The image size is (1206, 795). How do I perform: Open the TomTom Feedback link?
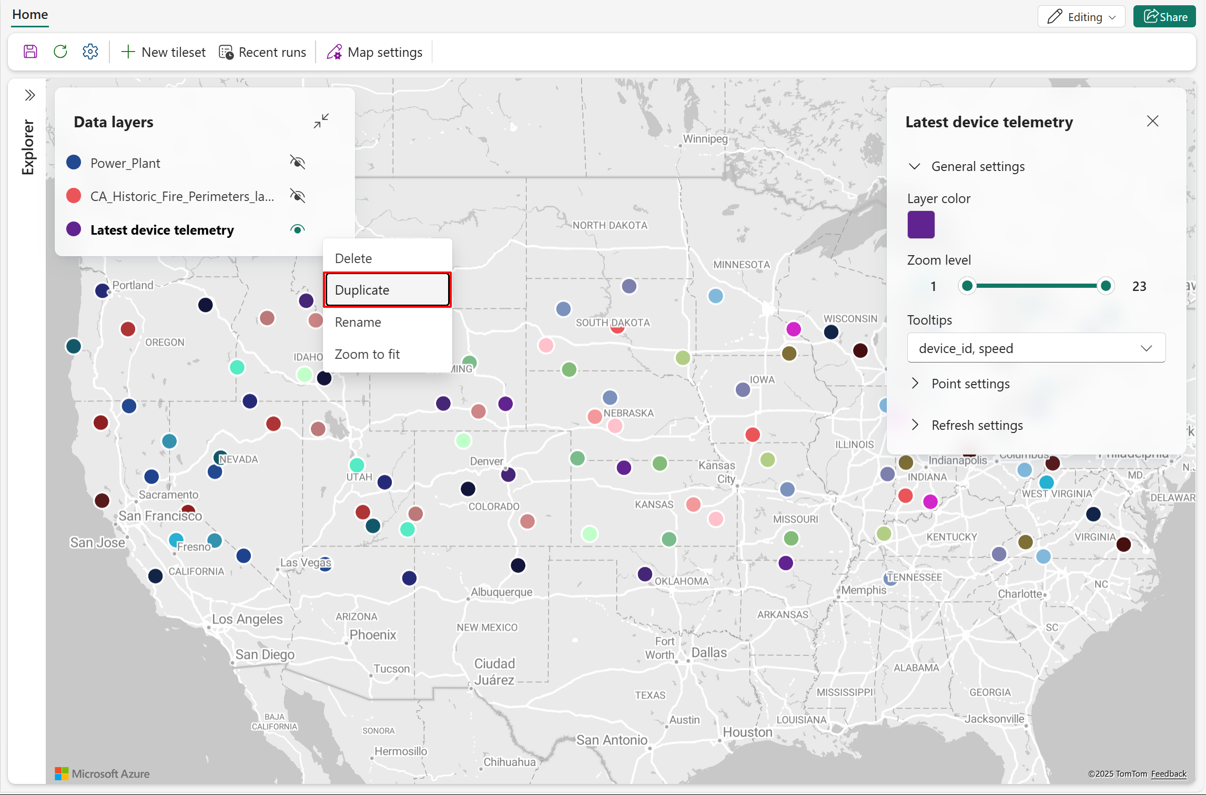(1168, 773)
